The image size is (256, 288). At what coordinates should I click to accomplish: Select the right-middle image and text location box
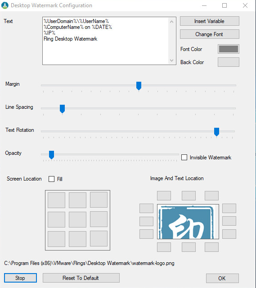coord(229,221)
